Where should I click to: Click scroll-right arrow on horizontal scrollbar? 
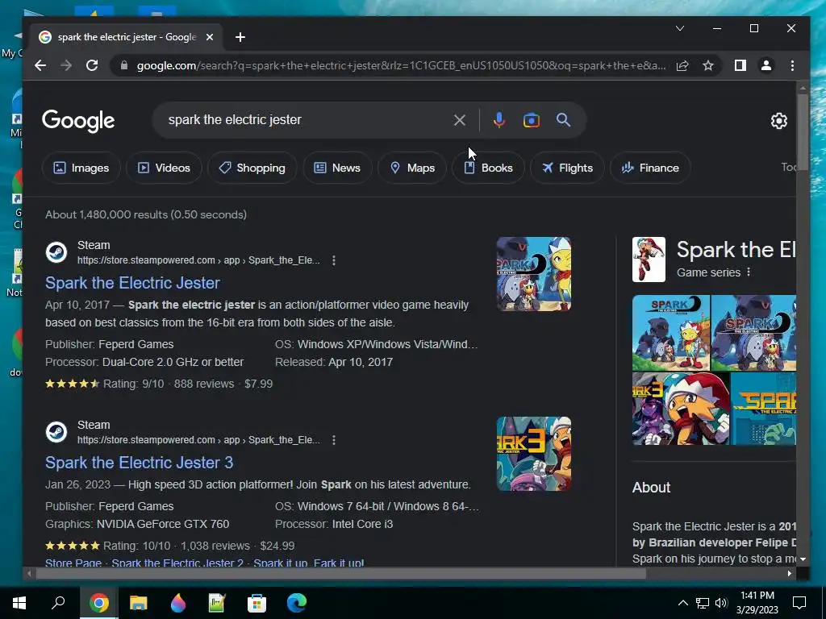pyautogui.click(x=789, y=573)
